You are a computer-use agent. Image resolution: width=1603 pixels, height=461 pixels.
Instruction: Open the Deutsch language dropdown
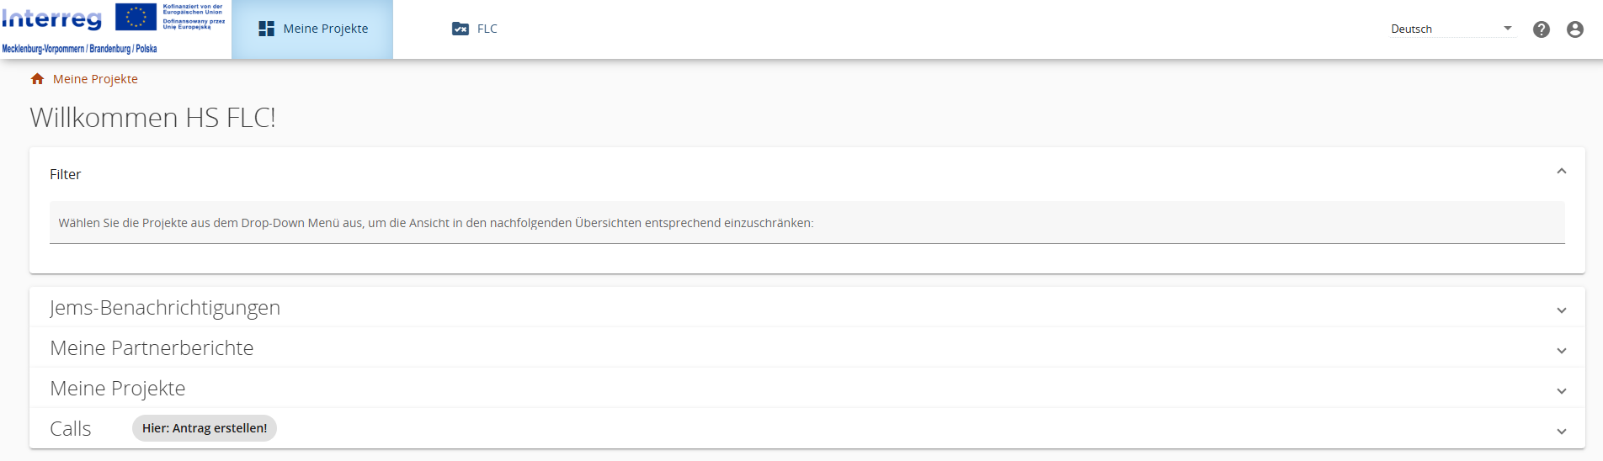1451,29
